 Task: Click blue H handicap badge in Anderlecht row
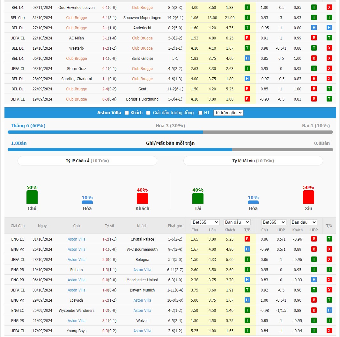tap(314, 28)
